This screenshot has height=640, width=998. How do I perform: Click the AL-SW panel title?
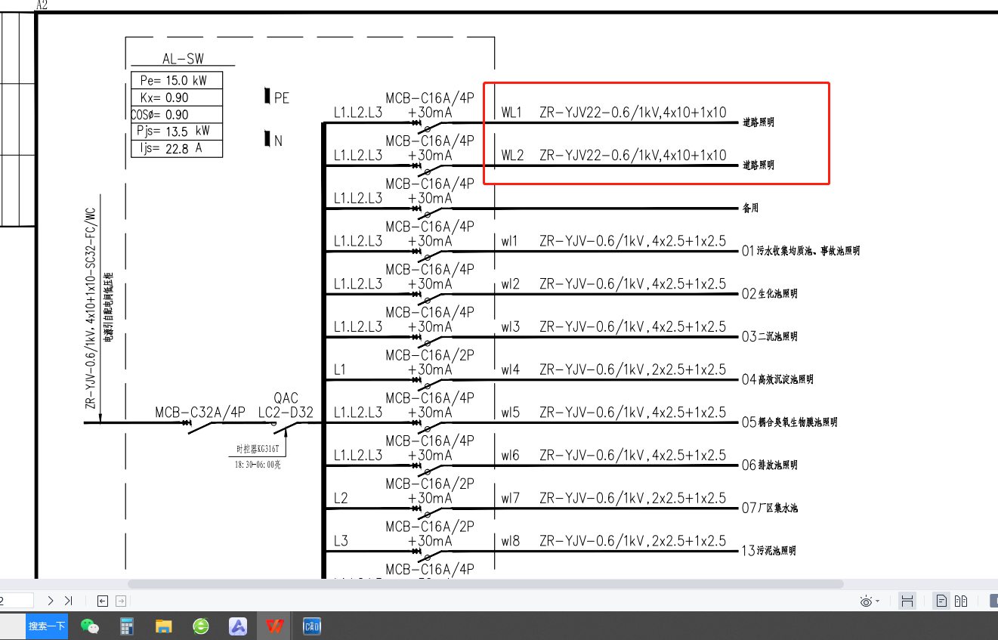183,59
